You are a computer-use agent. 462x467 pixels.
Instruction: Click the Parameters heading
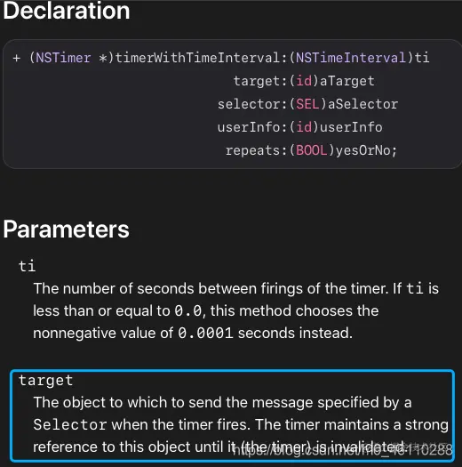click(x=66, y=229)
